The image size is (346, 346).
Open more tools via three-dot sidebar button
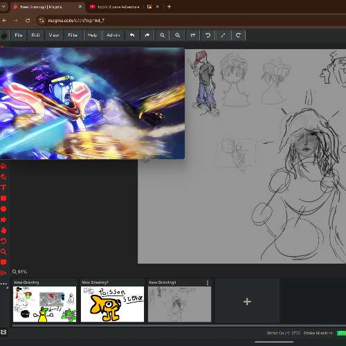point(3,284)
